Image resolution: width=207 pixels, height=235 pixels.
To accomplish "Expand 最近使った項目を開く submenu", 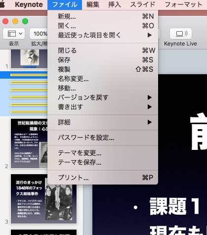I will pyautogui.click(x=103, y=35).
